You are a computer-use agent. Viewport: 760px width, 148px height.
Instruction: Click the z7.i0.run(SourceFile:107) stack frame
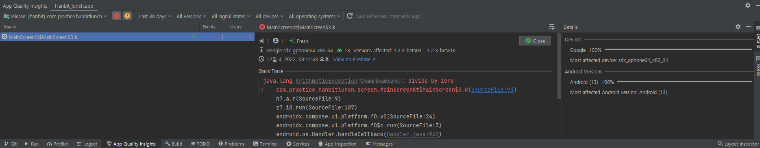click(x=316, y=107)
